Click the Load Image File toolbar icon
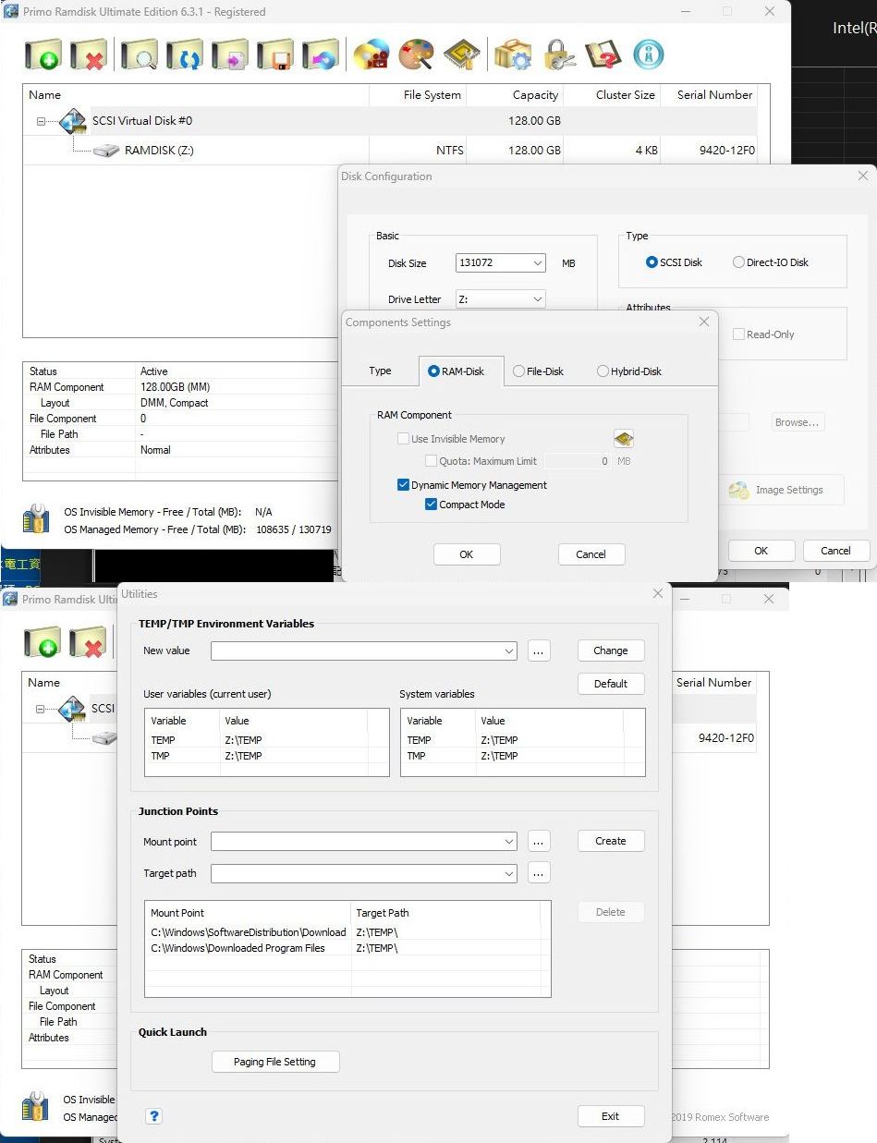Image resolution: width=877 pixels, height=1143 pixels. point(230,55)
